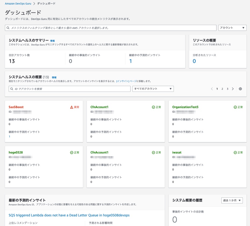Click magnifier icon in metrics filter bar
Viewport: 250px width, 226px height.
coord(8,28)
